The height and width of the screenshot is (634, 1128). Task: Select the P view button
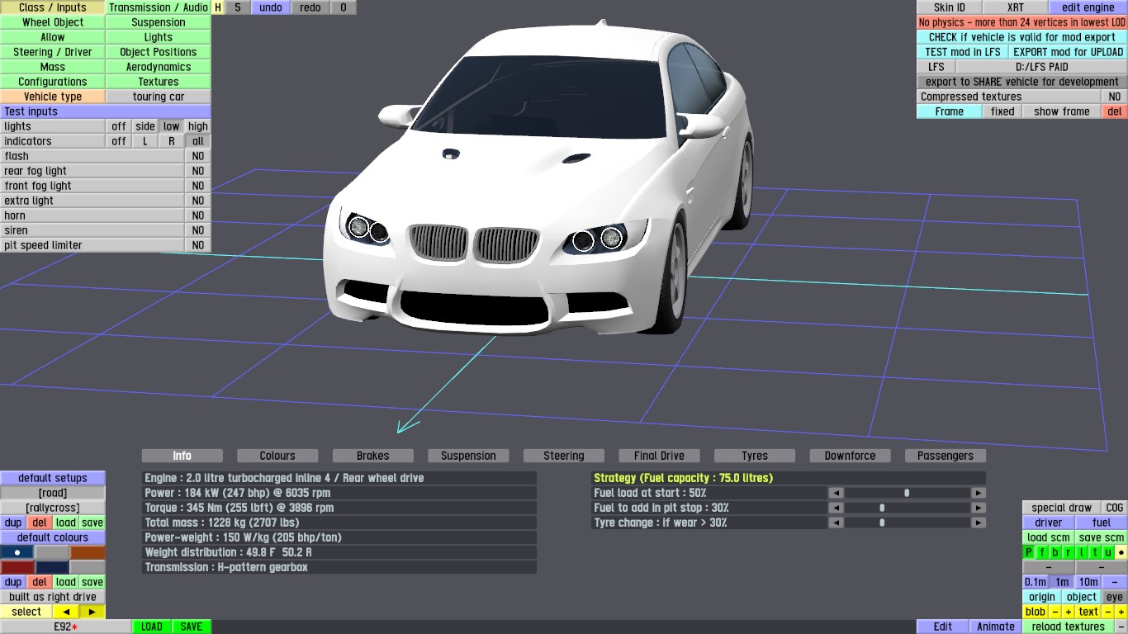[x=1029, y=552]
